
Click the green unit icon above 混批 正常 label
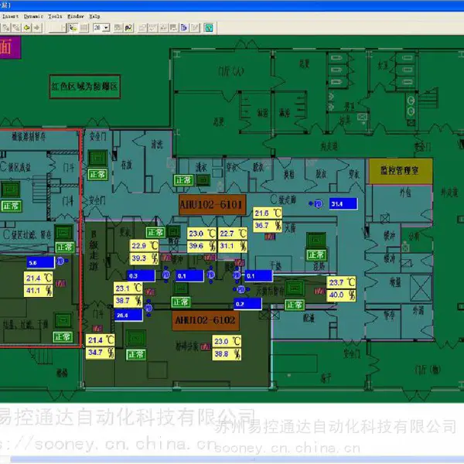pos(316,240)
